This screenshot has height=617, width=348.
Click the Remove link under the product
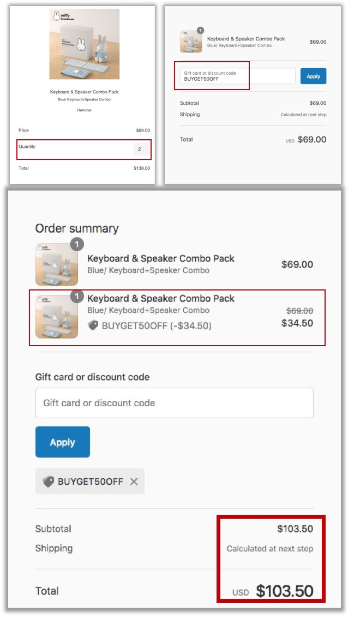tap(84, 110)
